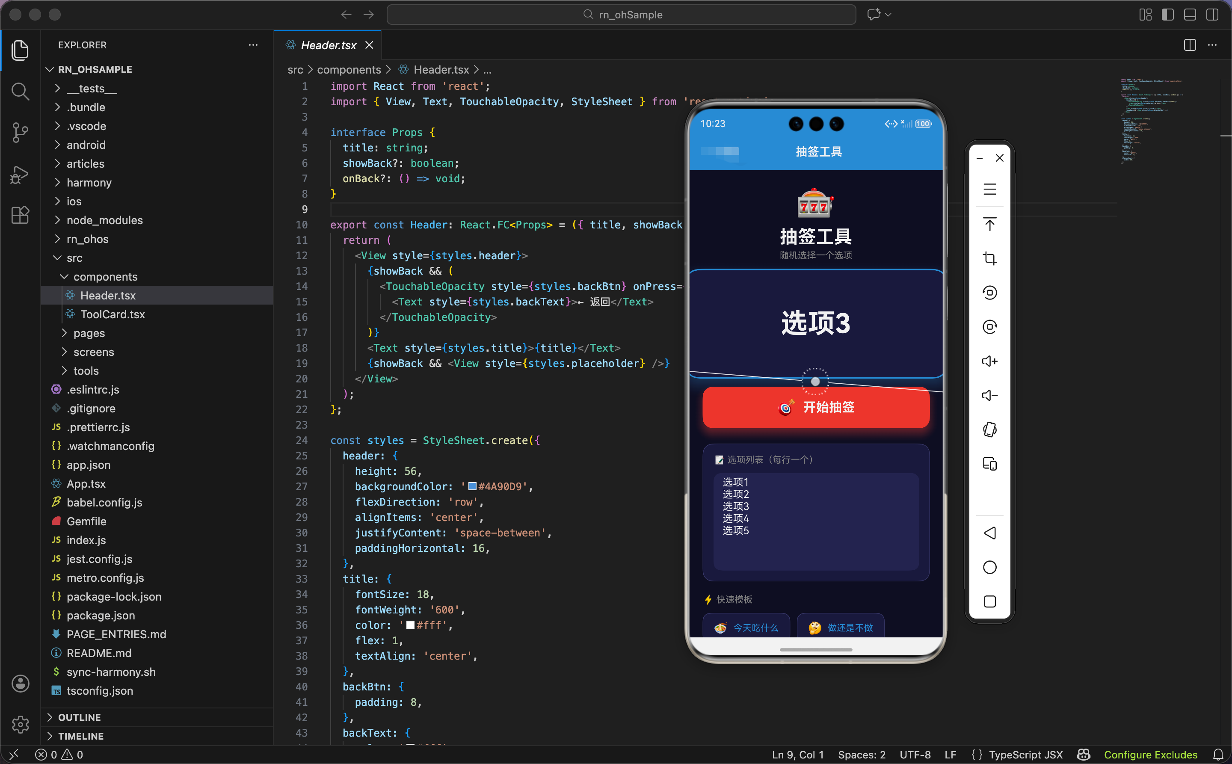Select the Header.tsx editor tab
This screenshot has width=1232, height=764.
click(x=329, y=45)
